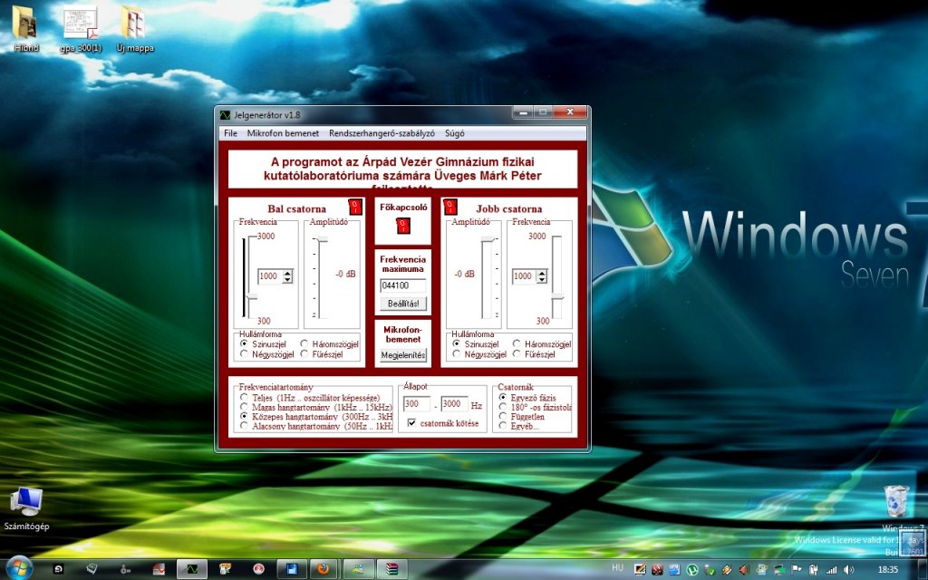Decrease Jobb csatorna frequency with down arrow
Viewport: 928px width, 580px height.
(542, 280)
